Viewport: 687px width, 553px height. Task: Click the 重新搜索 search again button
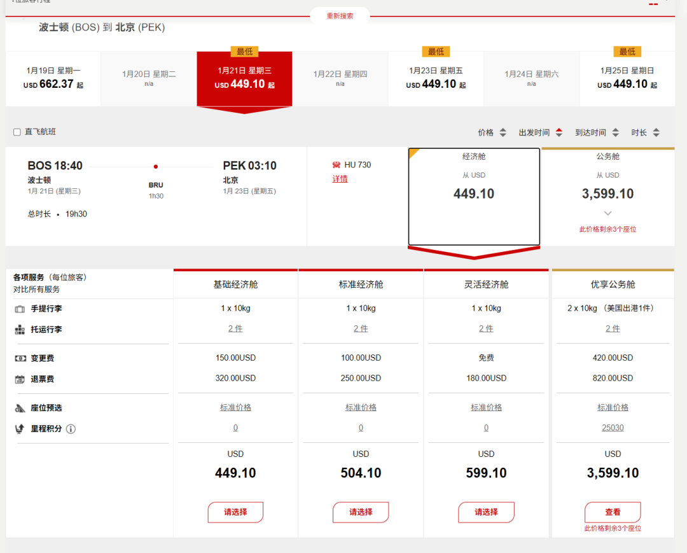[340, 16]
